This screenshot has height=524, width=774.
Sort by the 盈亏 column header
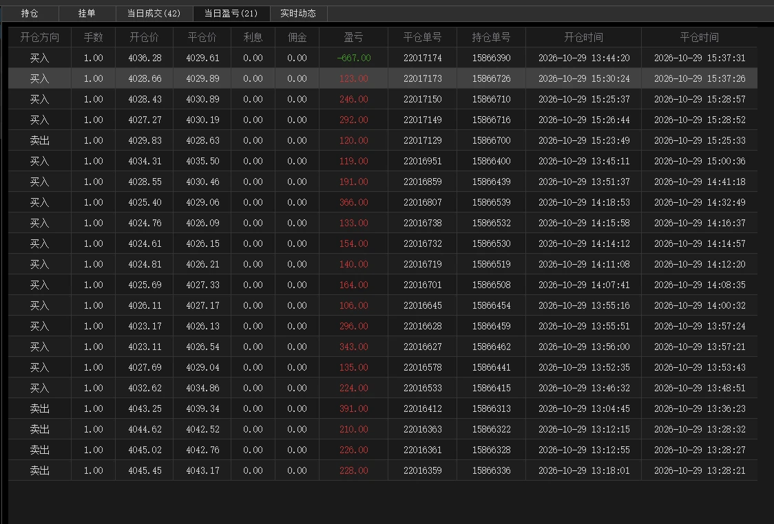353,37
